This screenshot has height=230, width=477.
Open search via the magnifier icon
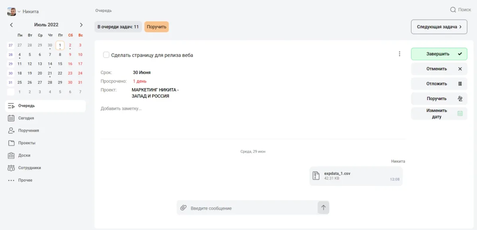(453, 10)
